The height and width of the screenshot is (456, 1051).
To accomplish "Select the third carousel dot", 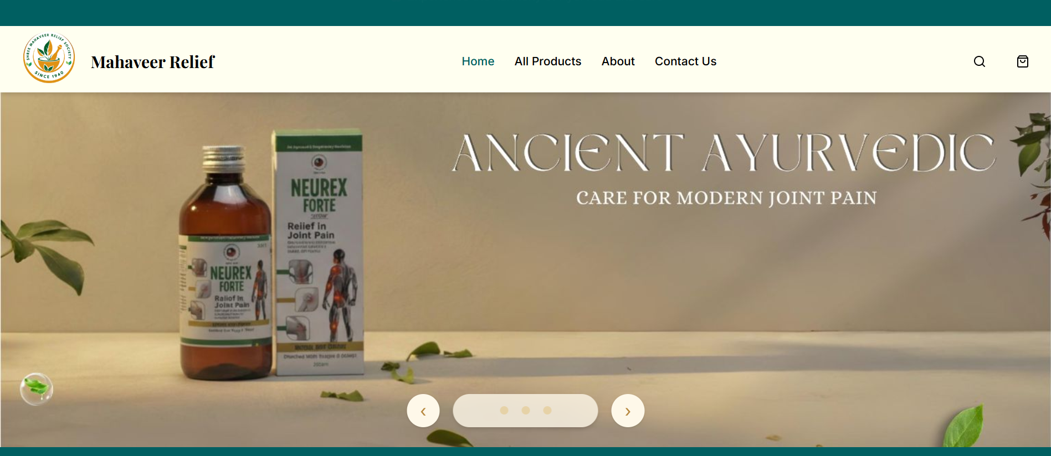I will pos(547,410).
